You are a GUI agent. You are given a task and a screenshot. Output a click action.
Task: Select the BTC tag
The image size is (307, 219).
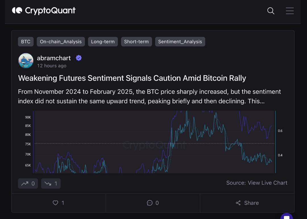click(x=26, y=42)
